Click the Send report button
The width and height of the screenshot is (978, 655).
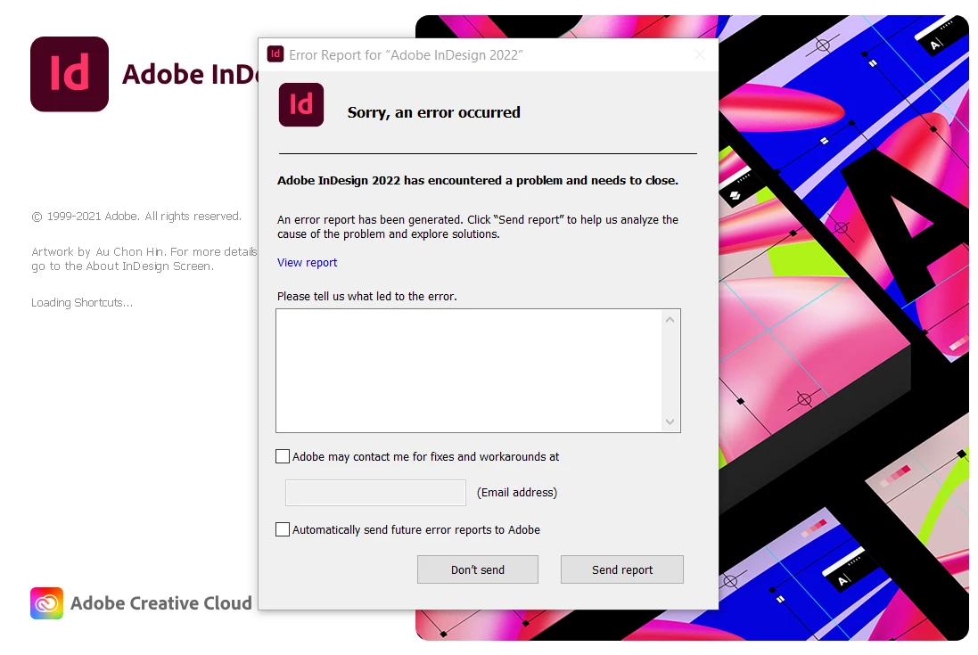click(622, 569)
